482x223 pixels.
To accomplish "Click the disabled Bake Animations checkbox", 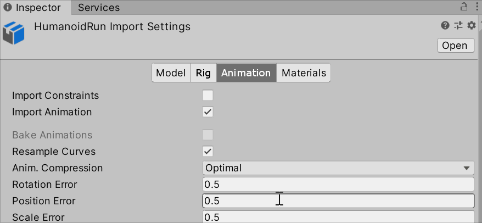I will point(208,135).
